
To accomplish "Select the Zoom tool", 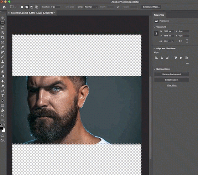I will point(2,115).
